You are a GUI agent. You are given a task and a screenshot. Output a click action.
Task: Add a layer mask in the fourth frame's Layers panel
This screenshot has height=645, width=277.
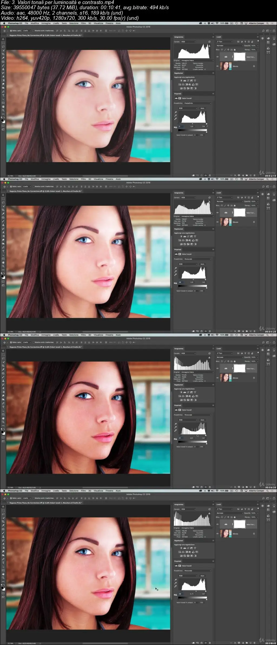click(239, 643)
